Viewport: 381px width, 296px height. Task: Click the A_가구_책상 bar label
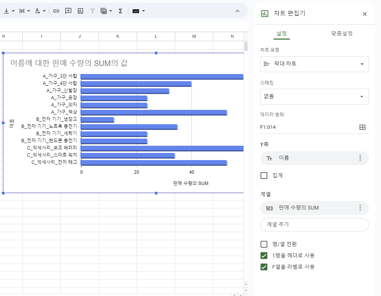tap(64, 112)
